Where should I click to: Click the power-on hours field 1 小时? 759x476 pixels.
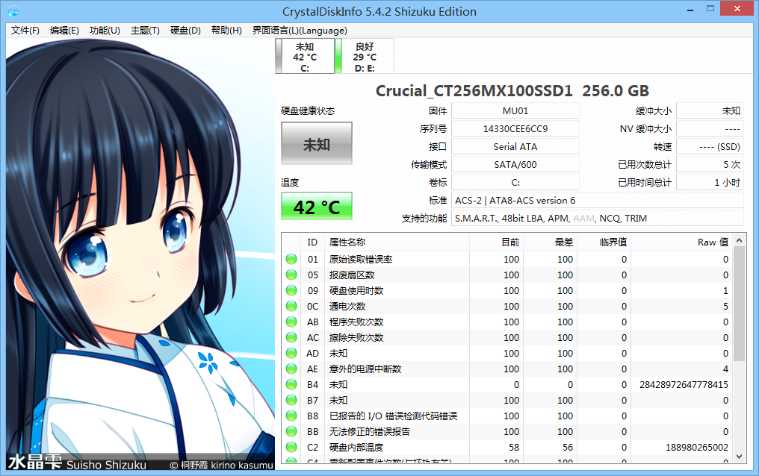coord(710,182)
